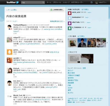
Task: Expand refine search results option
Action: 57,21
